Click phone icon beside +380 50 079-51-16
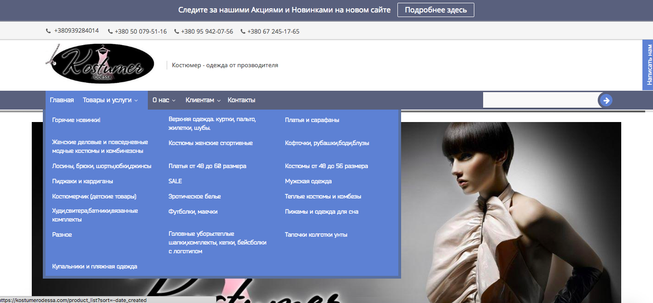Screen dimensions: 653x303 [x=110, y=32]
